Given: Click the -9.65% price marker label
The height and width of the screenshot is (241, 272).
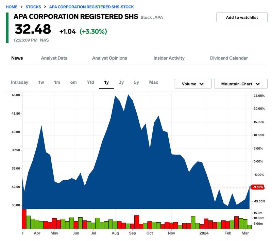Looking at the screenshot, I should (258, 187).
